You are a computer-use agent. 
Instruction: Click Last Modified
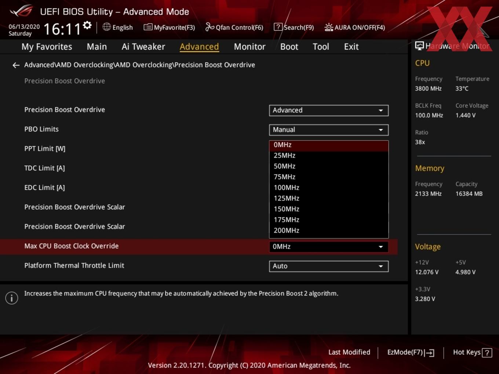(349, 352)
